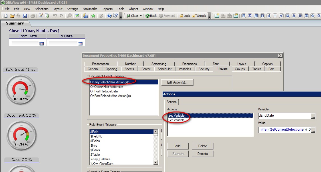Screen dimensions: 321x172
Task: Click the Search magnifier icon in main toolbar
Action: point(69,16)
